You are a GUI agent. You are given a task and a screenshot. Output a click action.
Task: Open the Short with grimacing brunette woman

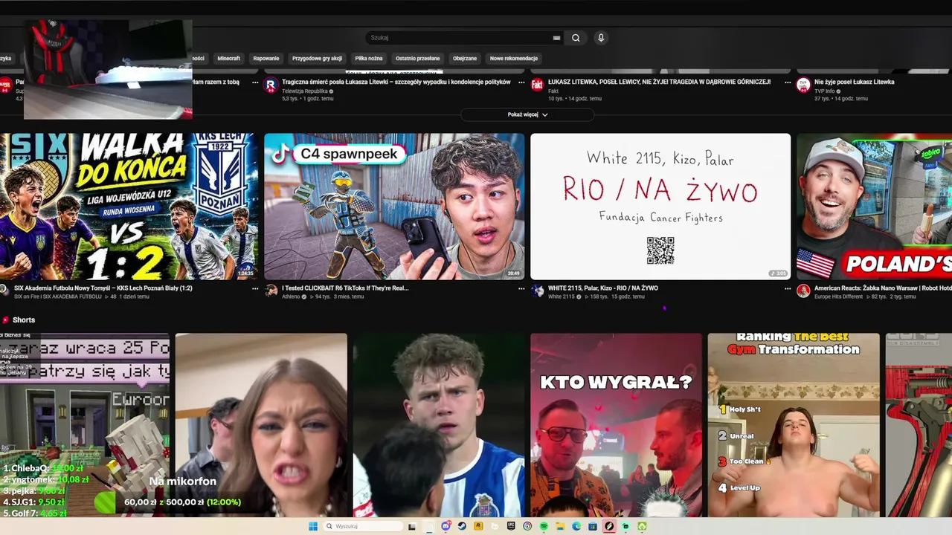261,425
